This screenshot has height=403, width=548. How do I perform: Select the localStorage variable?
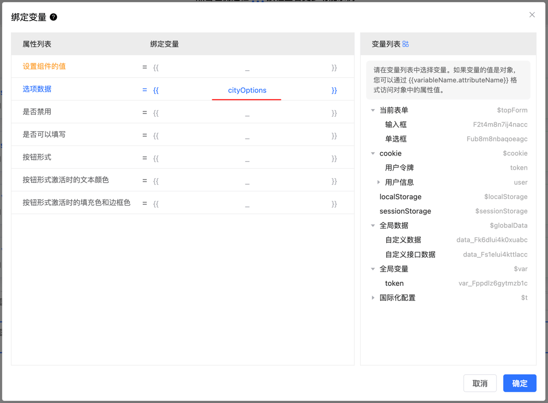pyautogui.click(x=400, y=197)
